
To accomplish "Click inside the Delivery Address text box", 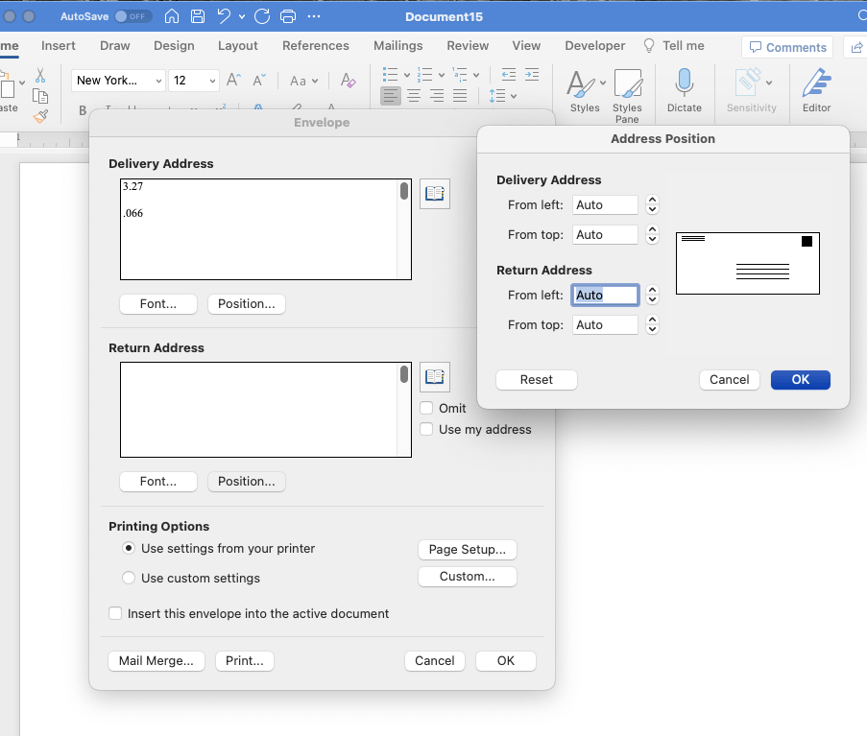I will (265, 229).
